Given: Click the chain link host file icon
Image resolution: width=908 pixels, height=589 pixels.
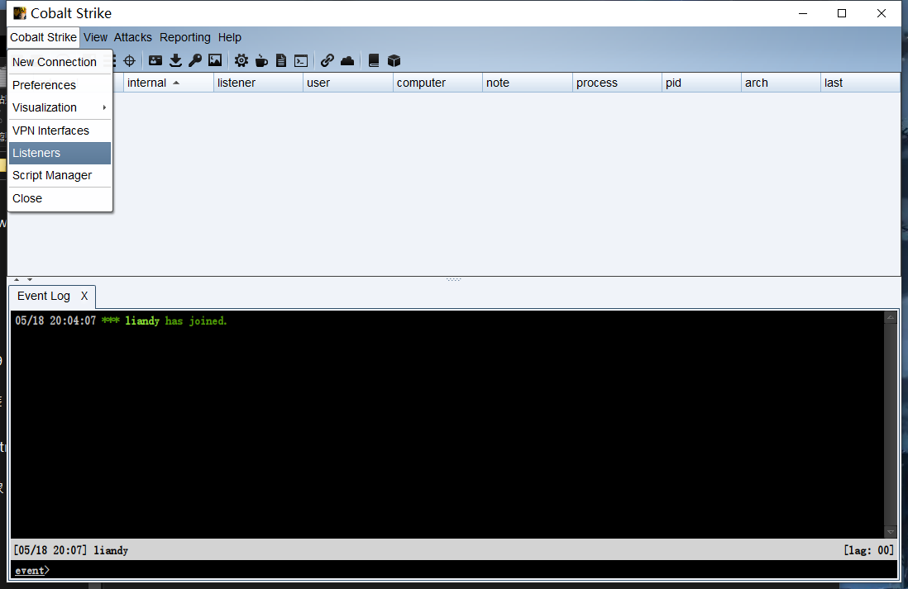Looking at the screenshot, I should pos(327,60).
